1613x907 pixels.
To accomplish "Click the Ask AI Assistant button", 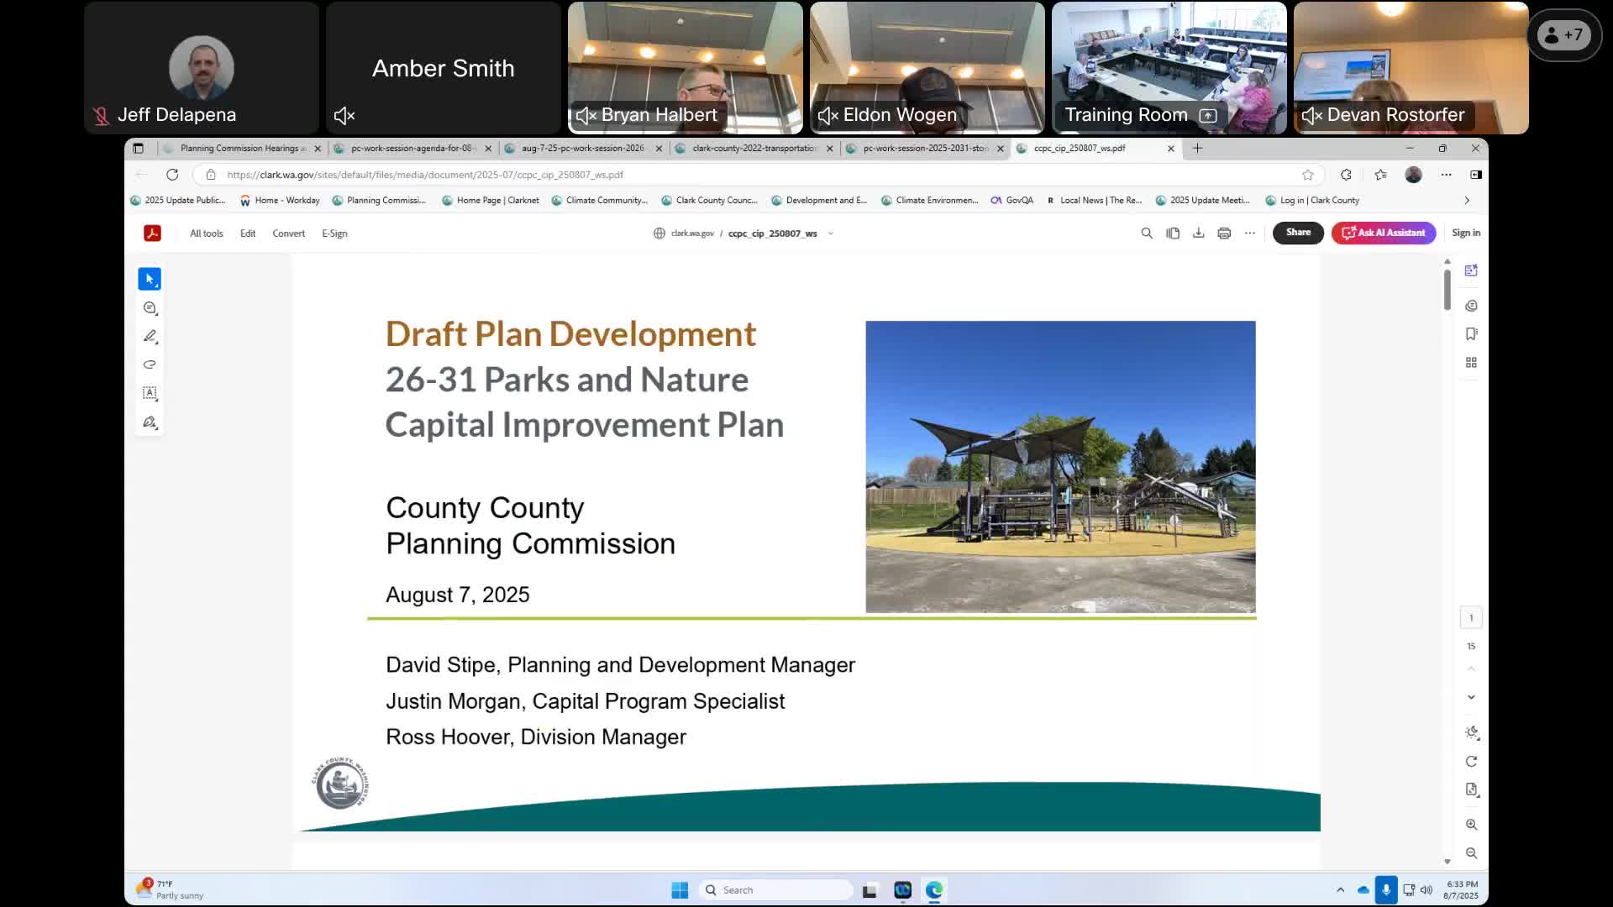I will click(x=1384, y=233).
